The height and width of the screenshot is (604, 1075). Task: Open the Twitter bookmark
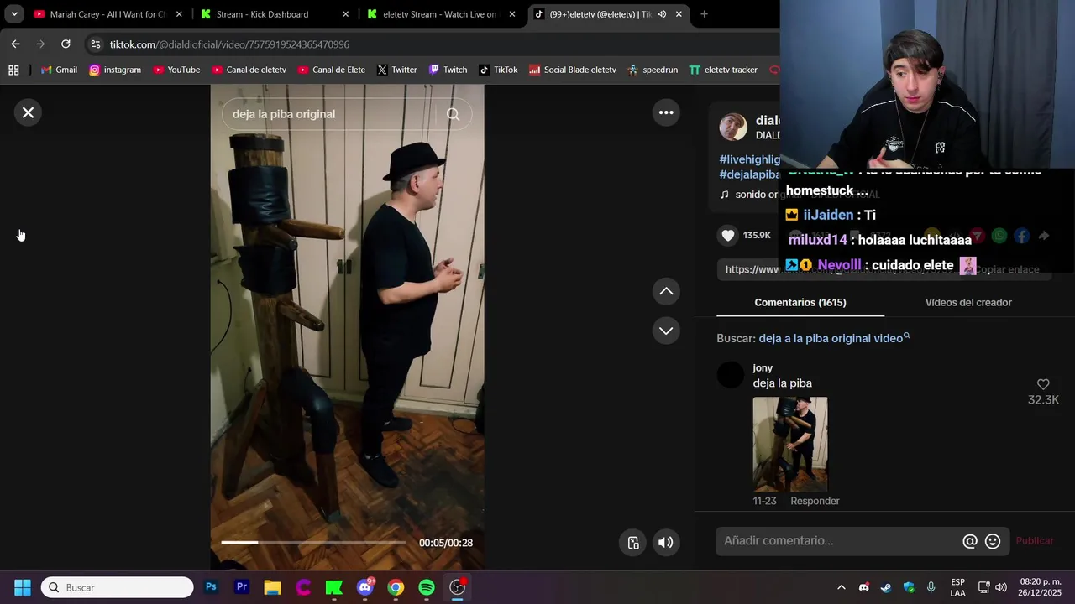397,70
